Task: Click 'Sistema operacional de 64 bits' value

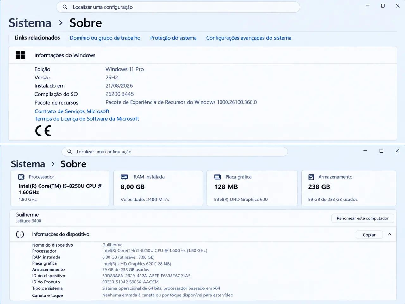Action: tap(161, 288)
